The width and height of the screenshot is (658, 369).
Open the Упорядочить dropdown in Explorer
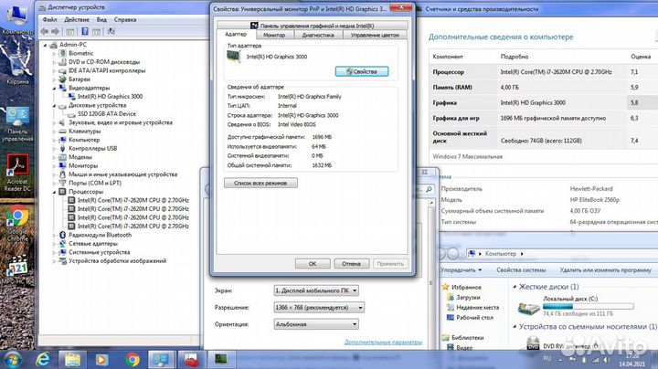pyautogui.click(x=461, y=270)
